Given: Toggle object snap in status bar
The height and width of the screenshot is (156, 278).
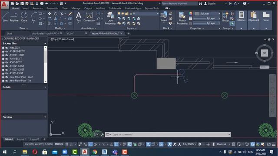Looking at the screenshot, I should click(x=116, y=144).
